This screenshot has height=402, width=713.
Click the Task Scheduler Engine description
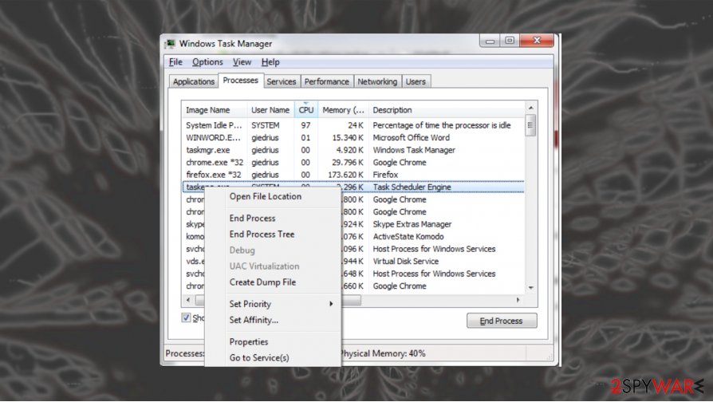tap(412, 187)
